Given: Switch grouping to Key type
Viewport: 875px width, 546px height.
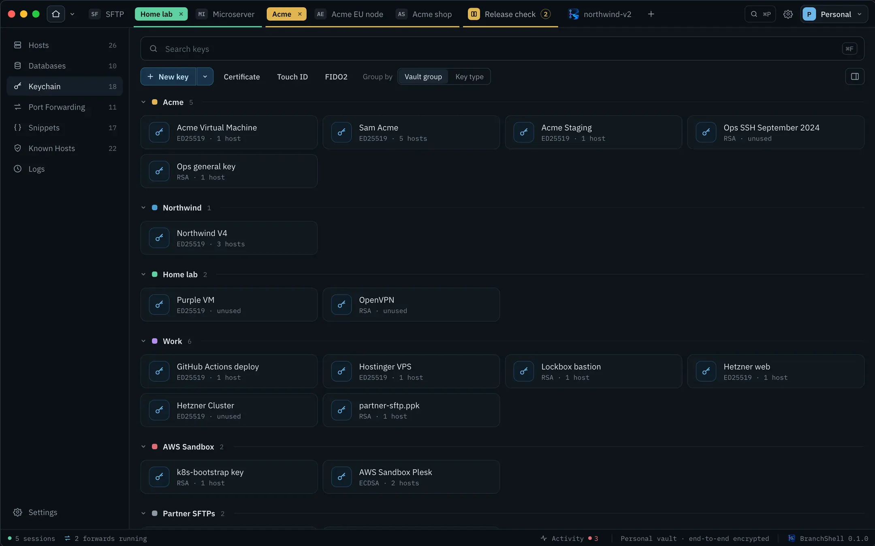Looking at the screenshot, I should [x=469, y=76].
